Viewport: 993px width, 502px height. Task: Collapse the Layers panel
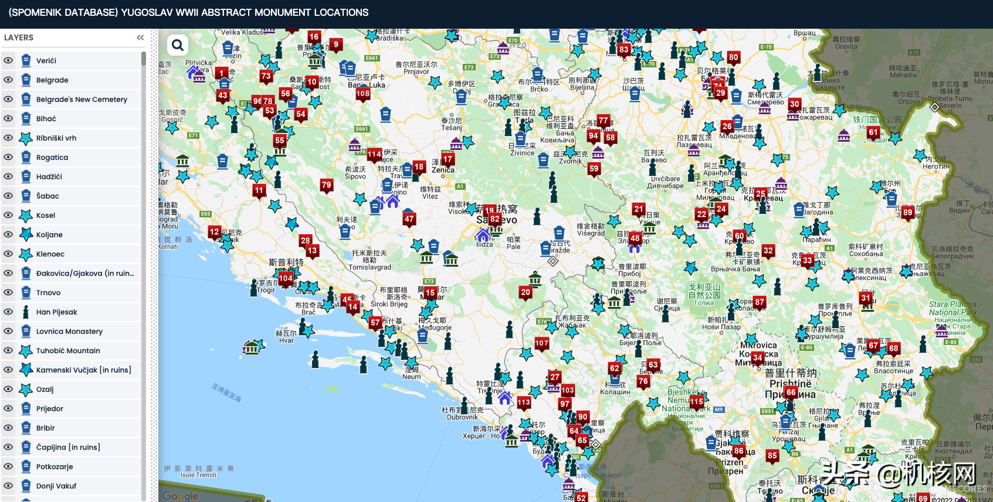click(x=140, y=37)
